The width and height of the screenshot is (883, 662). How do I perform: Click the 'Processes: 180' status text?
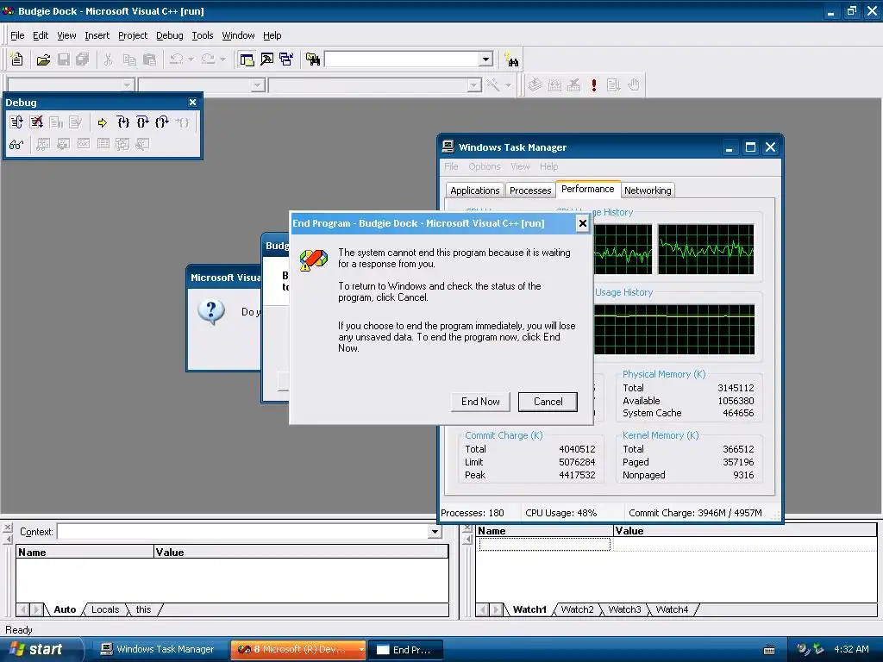(x=473, y=513)
